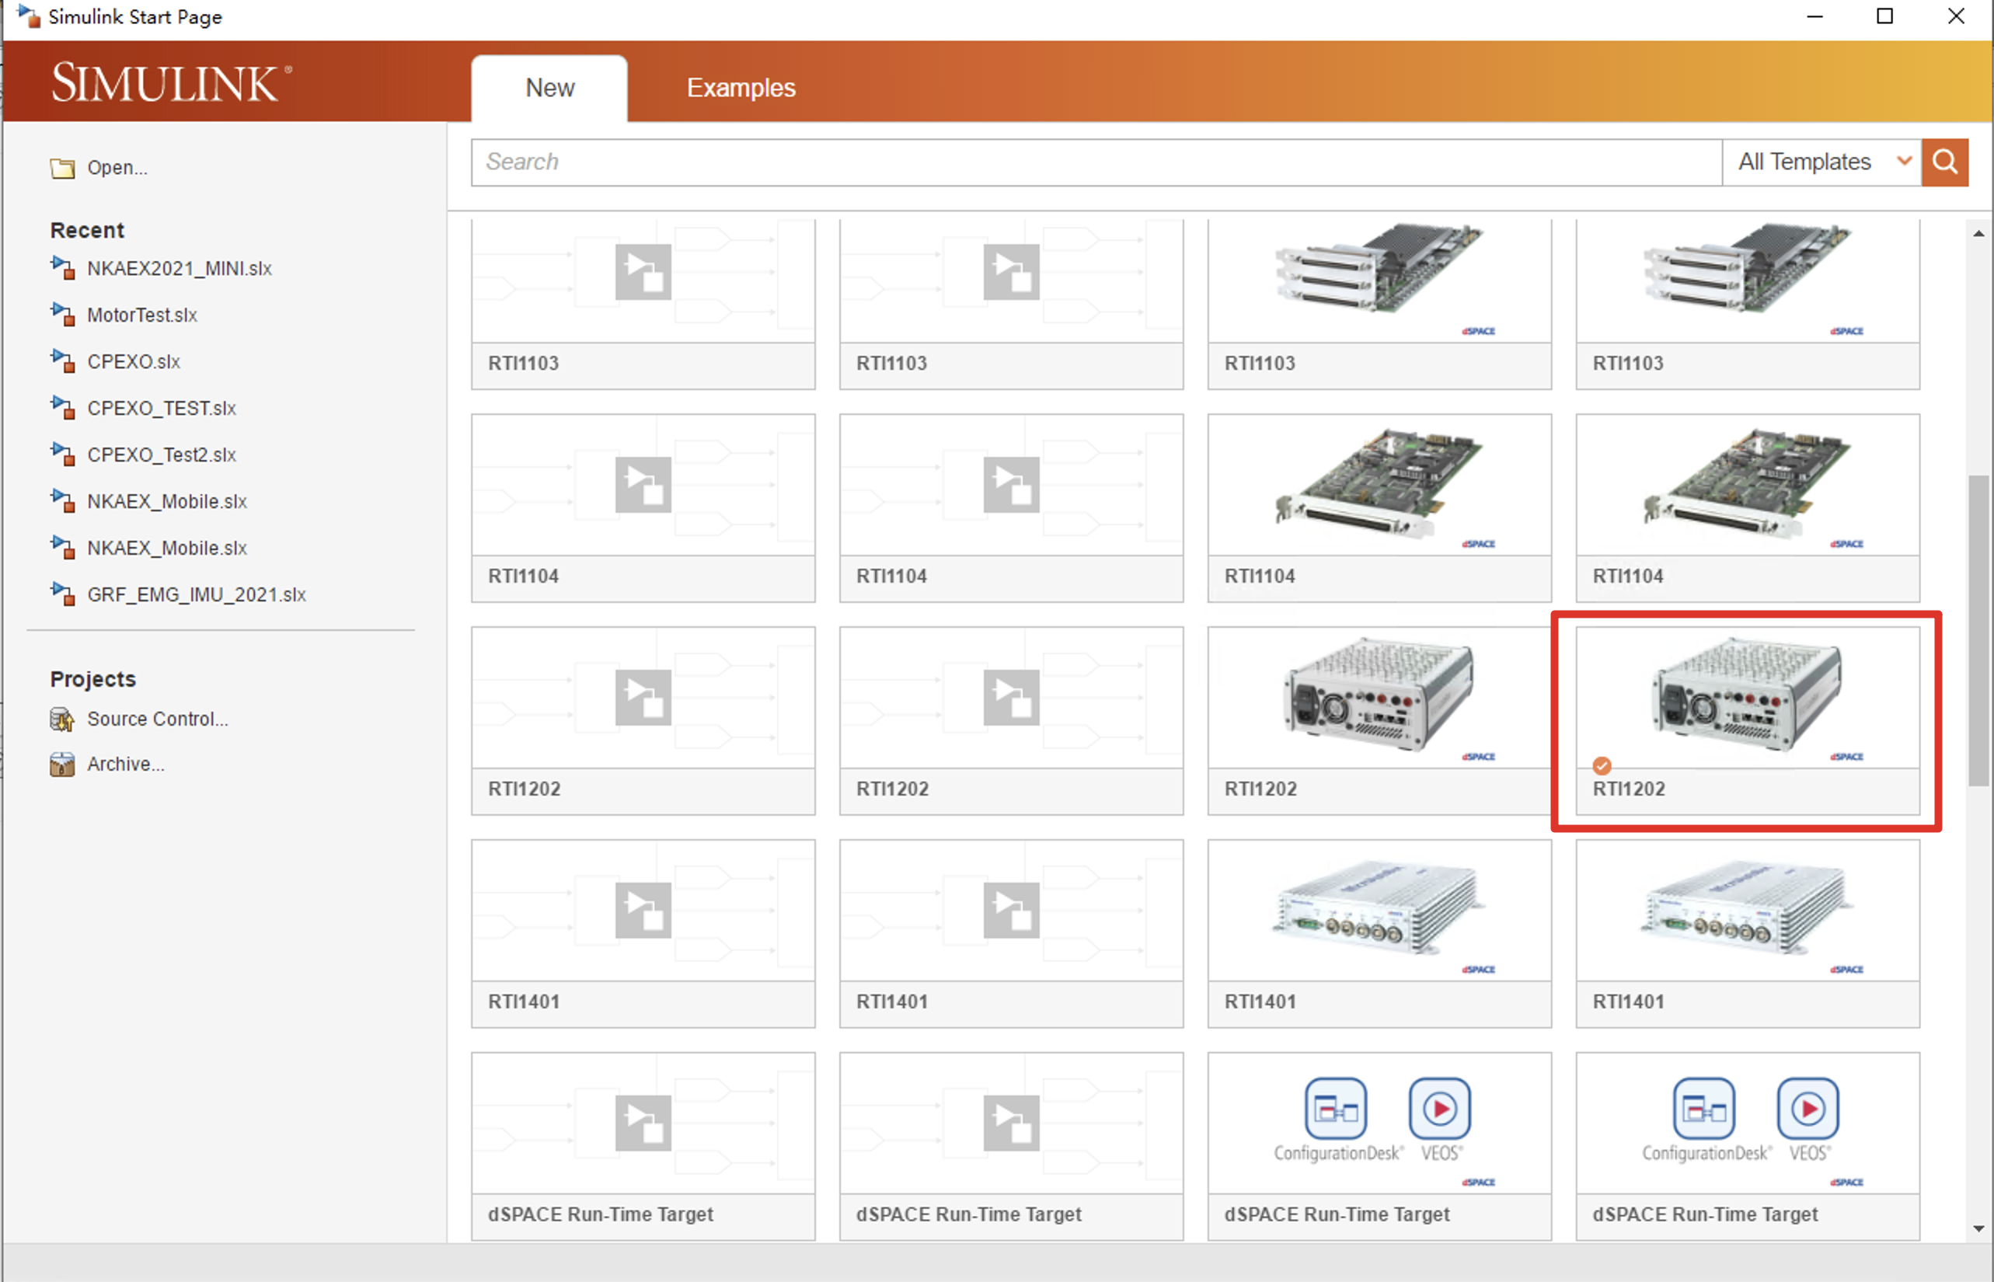Open the leftmost RTI1202 template card
The height and width of the screenshot is (1282, 1994).
[643, 720]
